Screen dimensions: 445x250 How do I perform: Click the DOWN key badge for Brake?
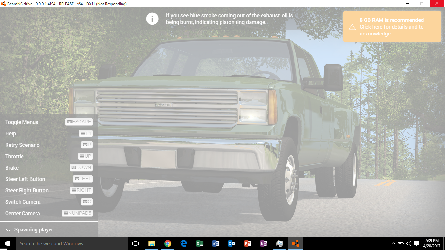tap(81, 168)
